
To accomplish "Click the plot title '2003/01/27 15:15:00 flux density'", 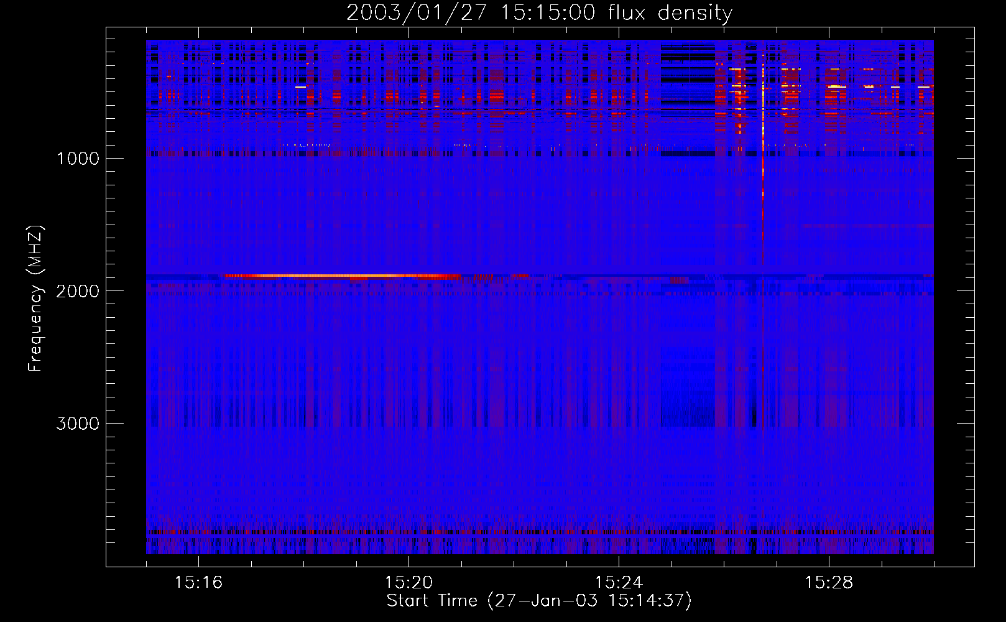I will coord(539,13).
